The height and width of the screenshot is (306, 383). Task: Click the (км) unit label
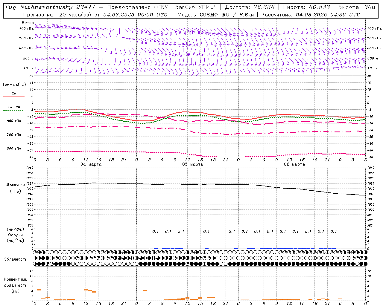pyautogui.click(x=15, y=291)
